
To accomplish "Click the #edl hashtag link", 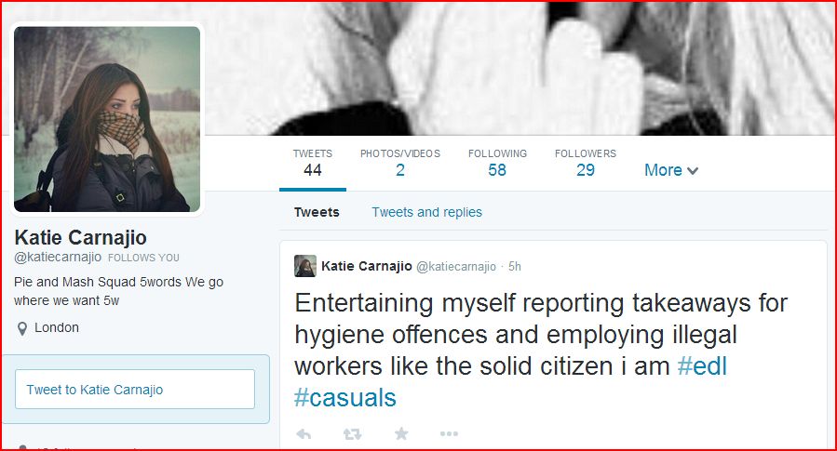I will pyautogui.click(x=702, y=366).
